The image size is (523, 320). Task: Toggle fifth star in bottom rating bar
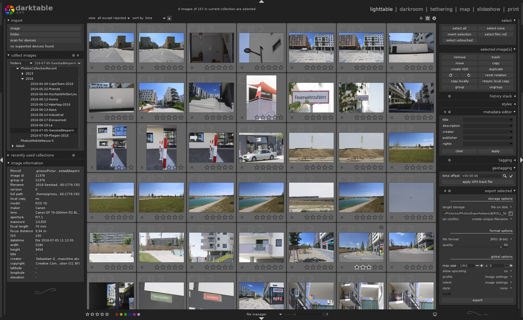(x=107, y=314)
